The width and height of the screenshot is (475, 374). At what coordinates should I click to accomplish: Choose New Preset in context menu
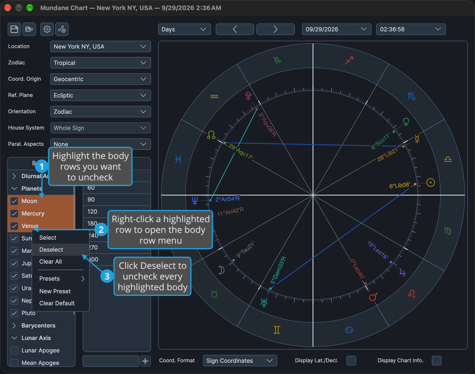[60, 291]
